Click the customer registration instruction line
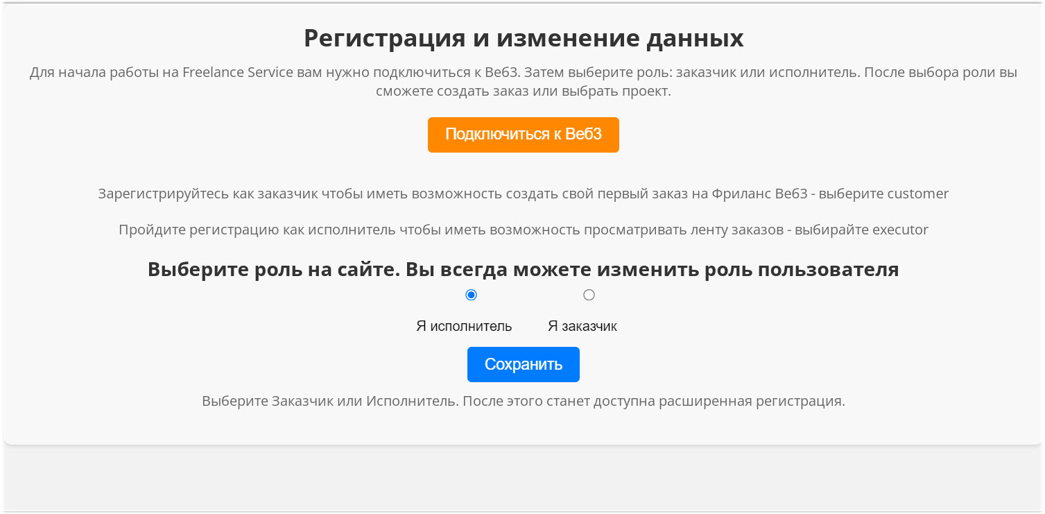The height and width of the screenshot is (514, 1045). pyautogui.click(x=523, y=194)
